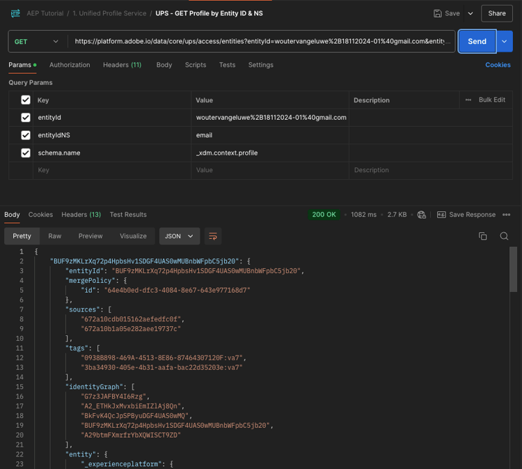The image size is (522, 469).
Task: Select the Preview view
Action: pos(90,236)
